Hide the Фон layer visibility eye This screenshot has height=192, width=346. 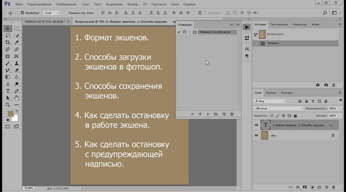256,135
